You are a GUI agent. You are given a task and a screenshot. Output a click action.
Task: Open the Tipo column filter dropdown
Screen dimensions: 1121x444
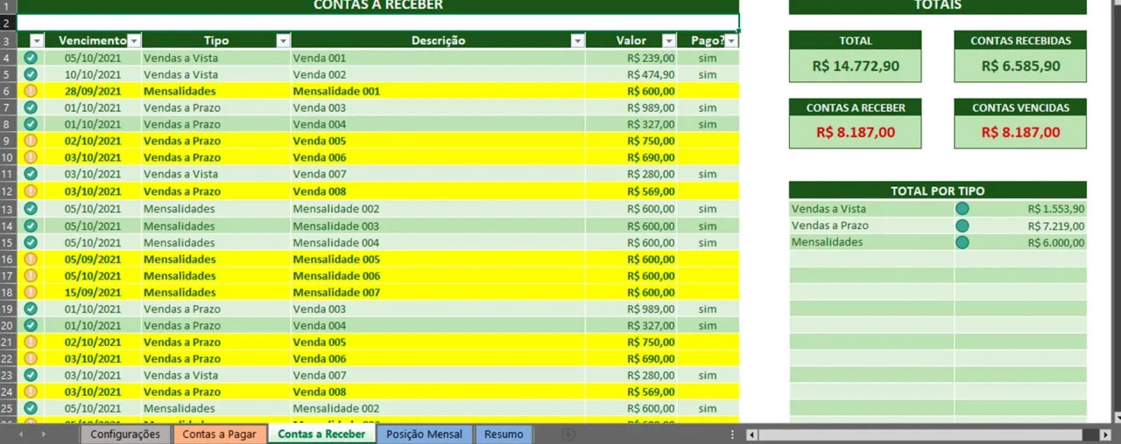[x=283, y=41]
